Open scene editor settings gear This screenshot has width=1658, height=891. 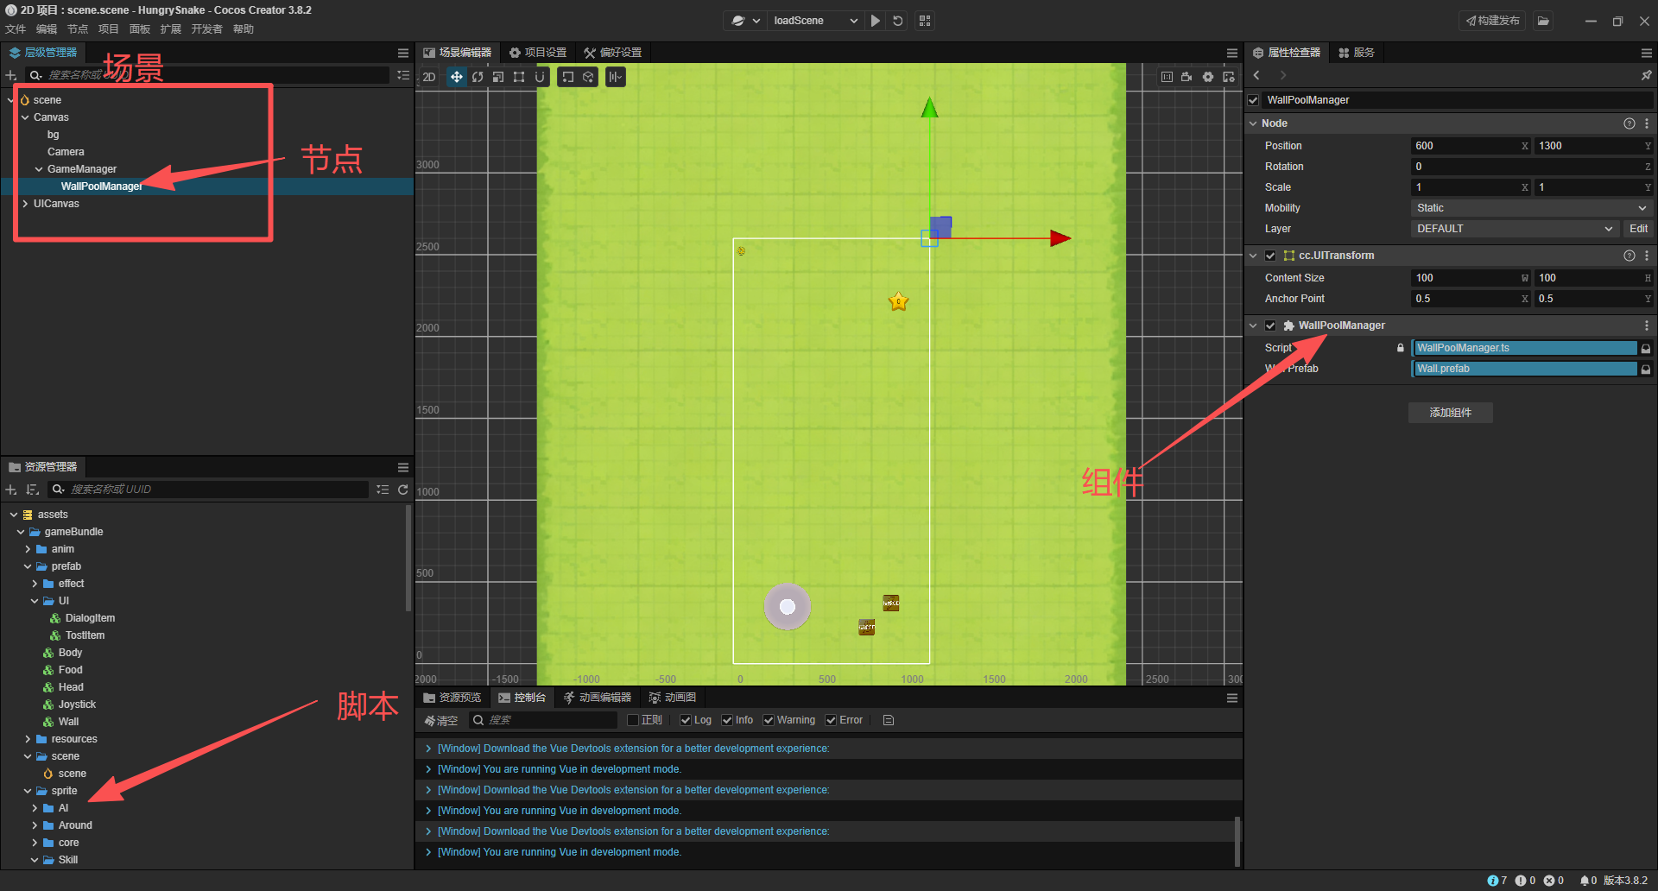[1208, 77]
